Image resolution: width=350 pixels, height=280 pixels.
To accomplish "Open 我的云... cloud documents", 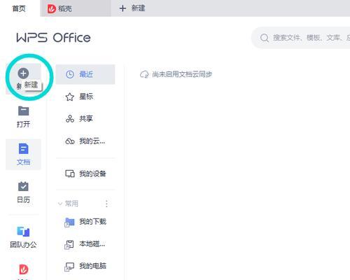I will tap(85, 141).
